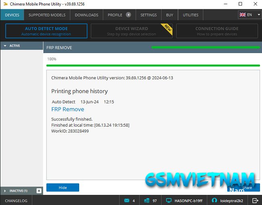Image resolution: width=262 pixels, height=205 pixels.
Task: Open the UTILITIES tab
Action: (x=190, y=15)
